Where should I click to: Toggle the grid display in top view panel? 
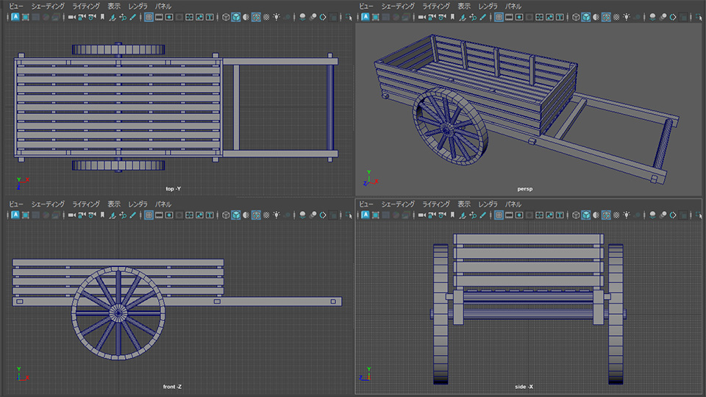point(148,17)
